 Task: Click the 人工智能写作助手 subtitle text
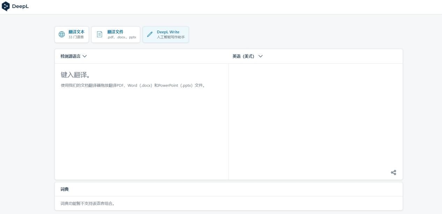click(x=171, y=37)
